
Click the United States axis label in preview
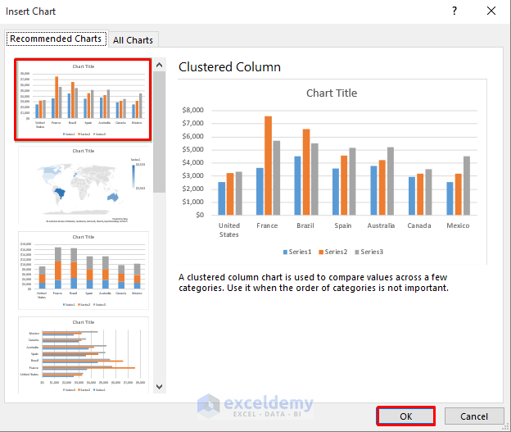click(228, 230)
